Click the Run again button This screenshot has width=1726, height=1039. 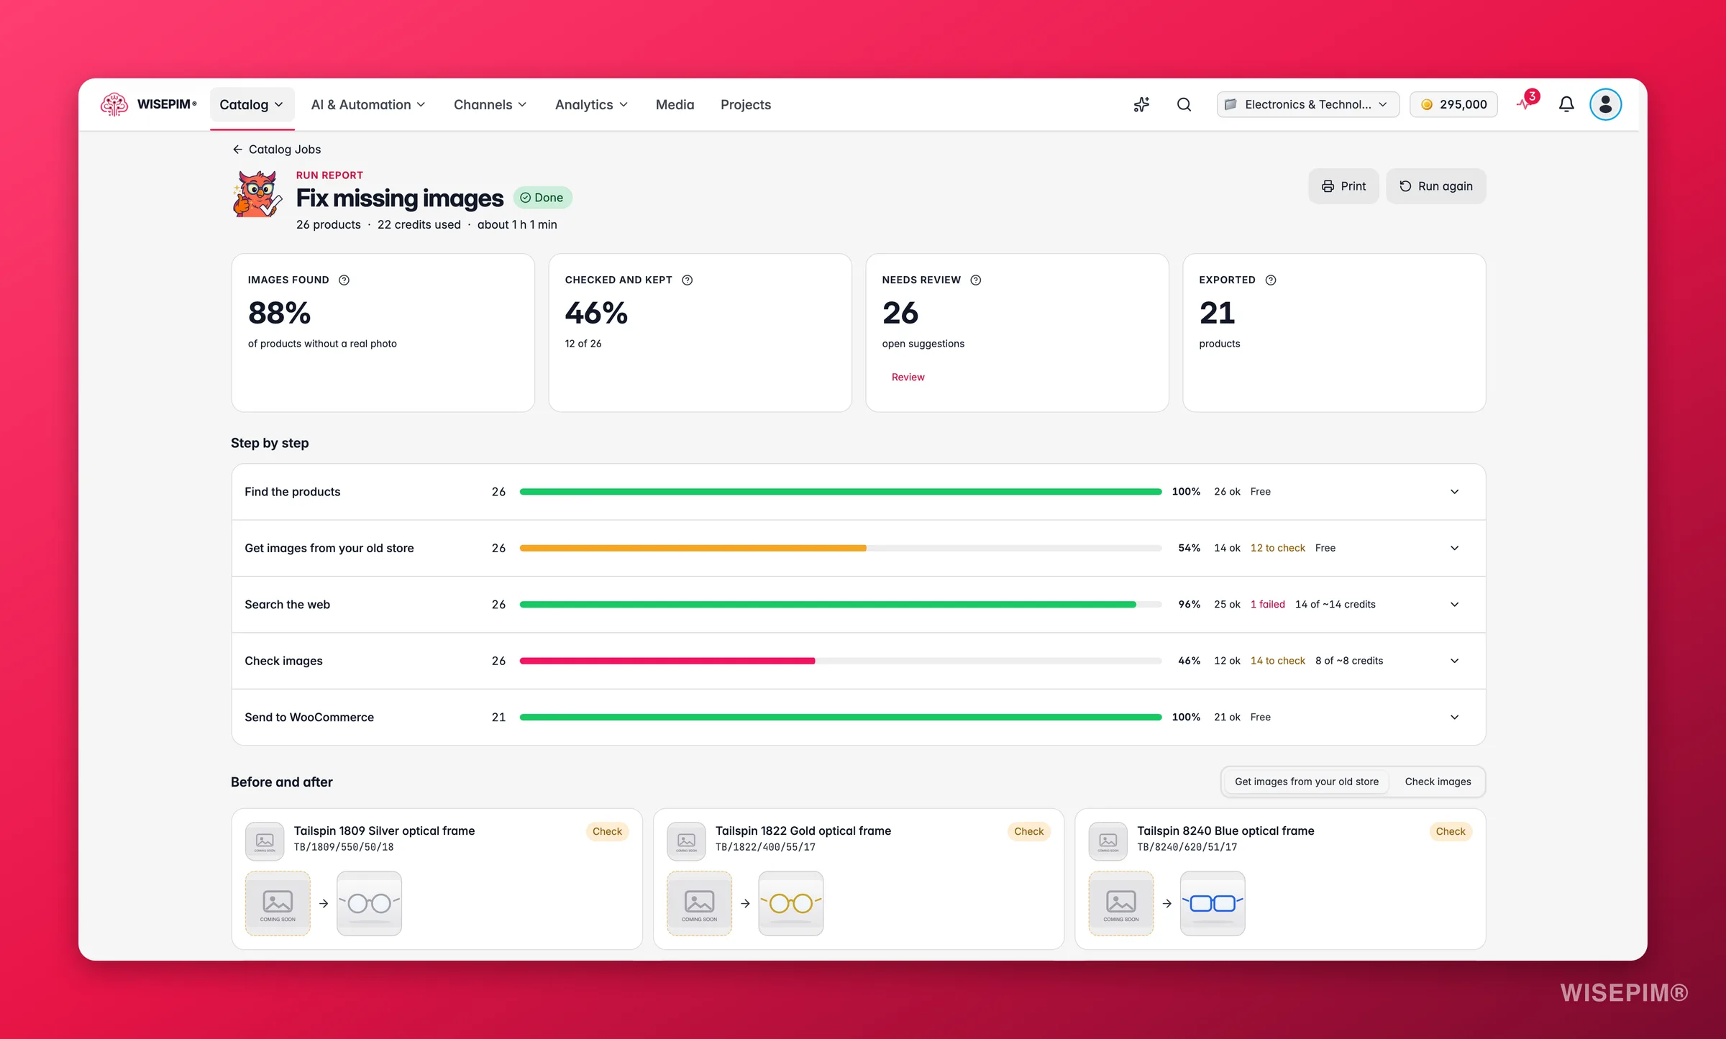[x=1435, y=186]
